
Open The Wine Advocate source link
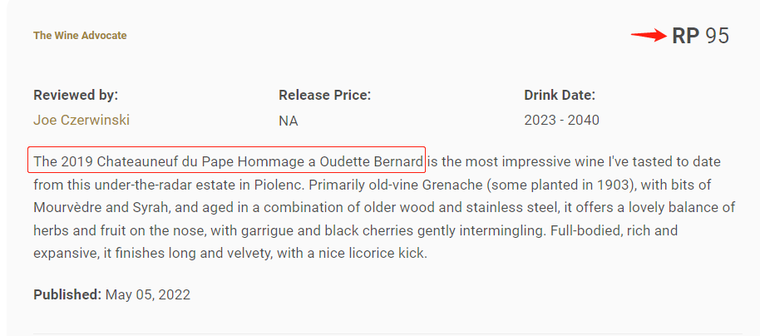tap(80, 36)
